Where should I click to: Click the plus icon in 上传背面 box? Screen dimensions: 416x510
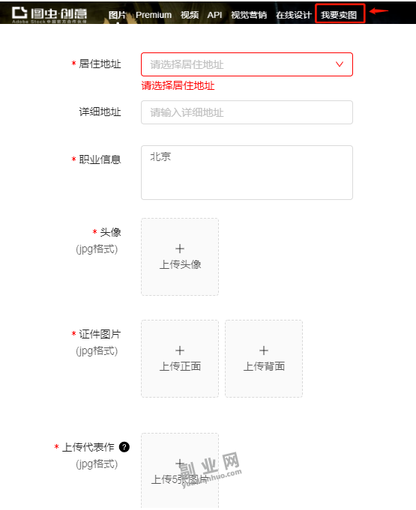click(x=264, y=350)
